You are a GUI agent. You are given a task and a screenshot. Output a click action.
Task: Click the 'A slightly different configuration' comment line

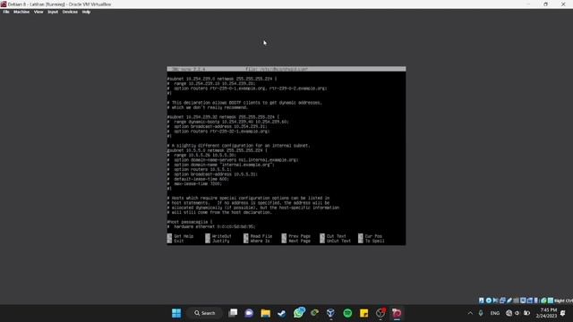click(240, 145)
